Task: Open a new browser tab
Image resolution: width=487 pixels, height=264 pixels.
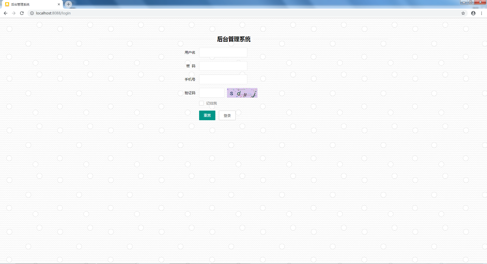Action: tap(68, 4)
